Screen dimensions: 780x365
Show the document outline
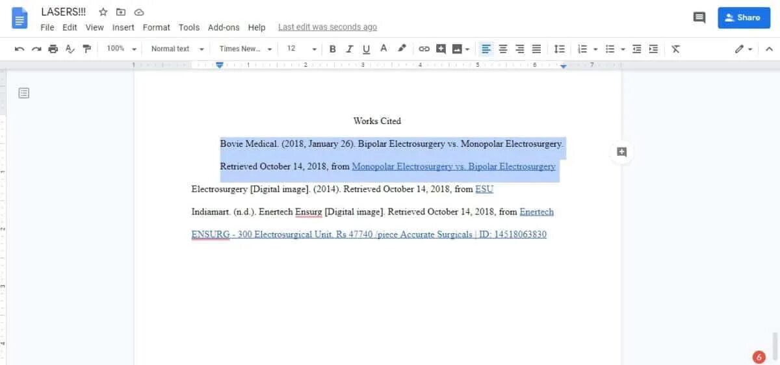point(24,93)
